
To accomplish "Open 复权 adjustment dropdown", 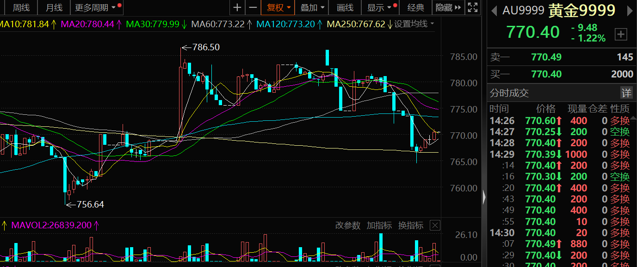I will [x=278, y=7].
